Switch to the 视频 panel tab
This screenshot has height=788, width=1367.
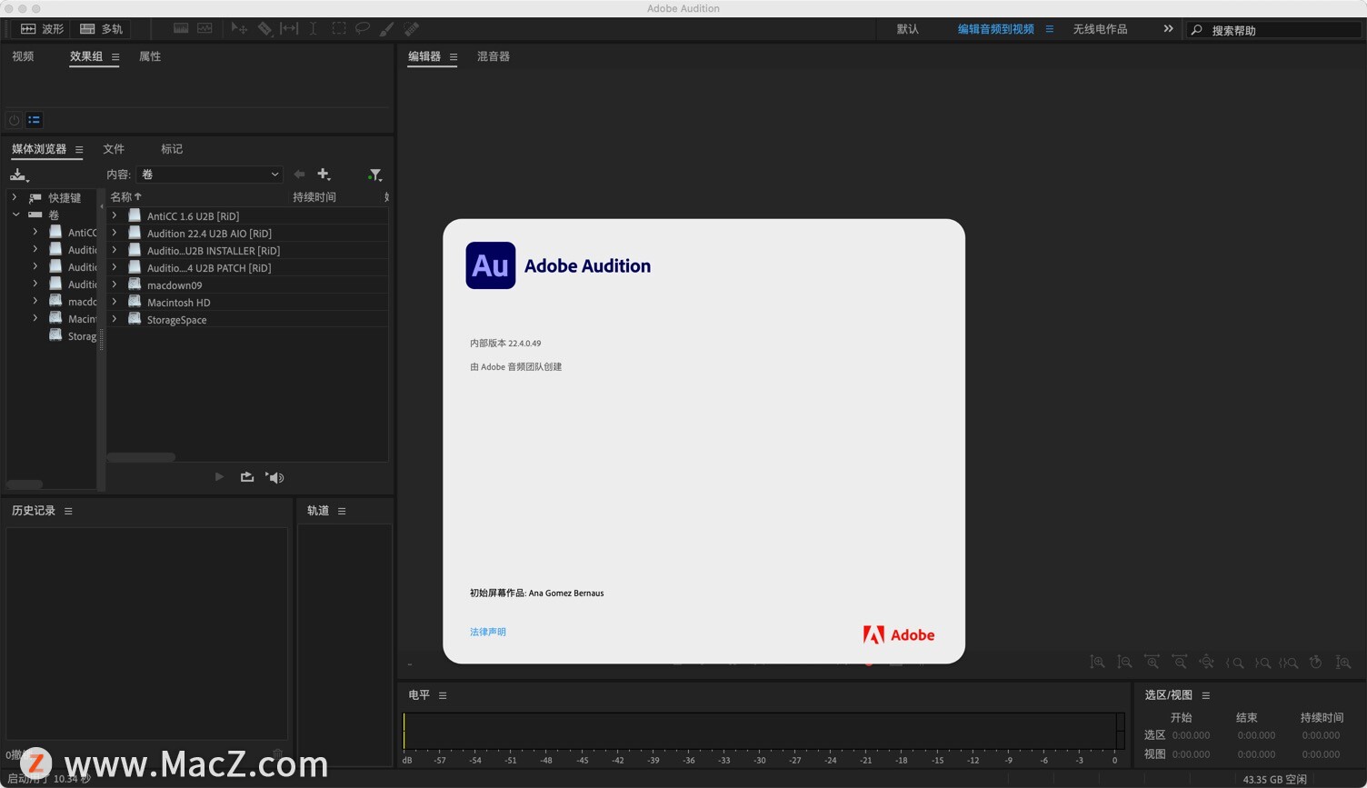pyautogui.click(x=23, y=56)
